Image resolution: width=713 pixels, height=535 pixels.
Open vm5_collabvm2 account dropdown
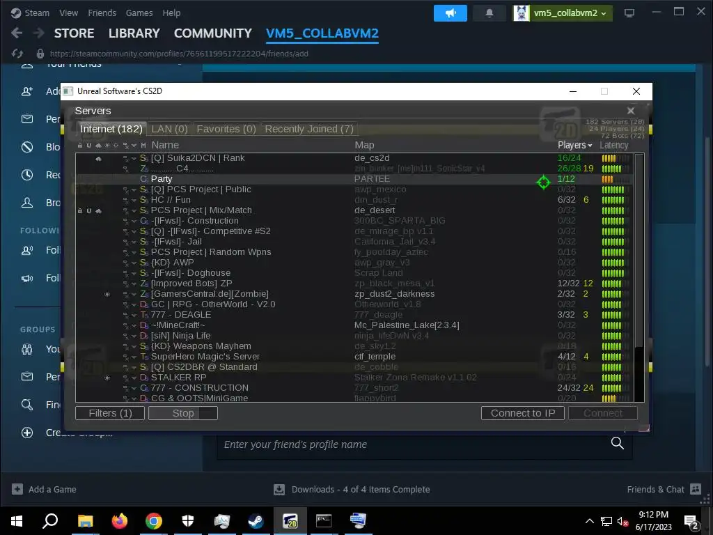[563, 13]
